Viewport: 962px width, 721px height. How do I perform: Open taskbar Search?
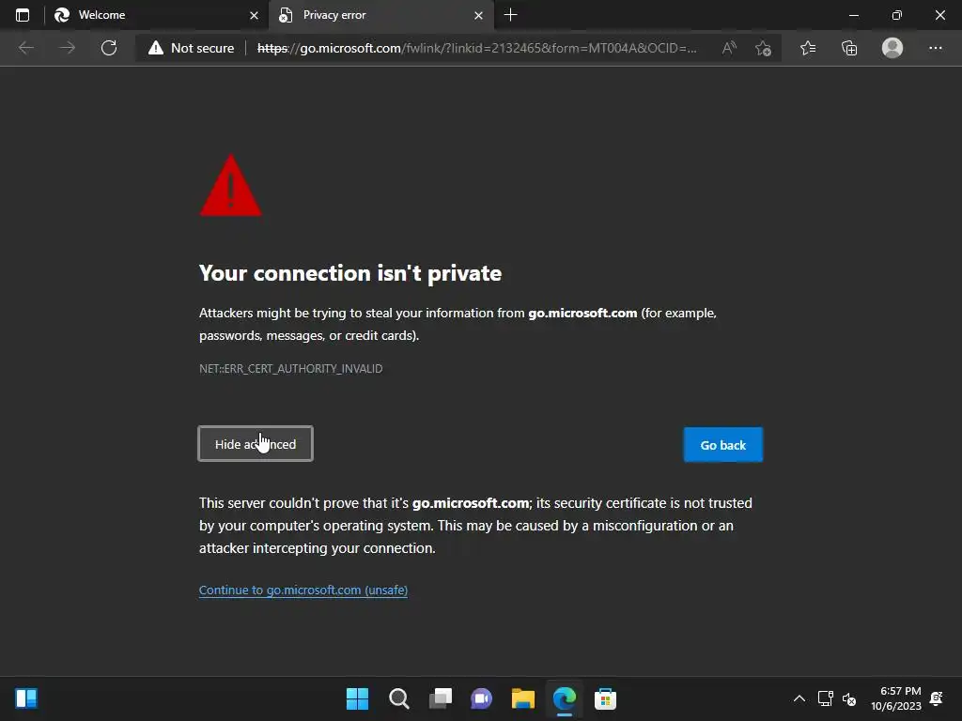click(398, 698)
